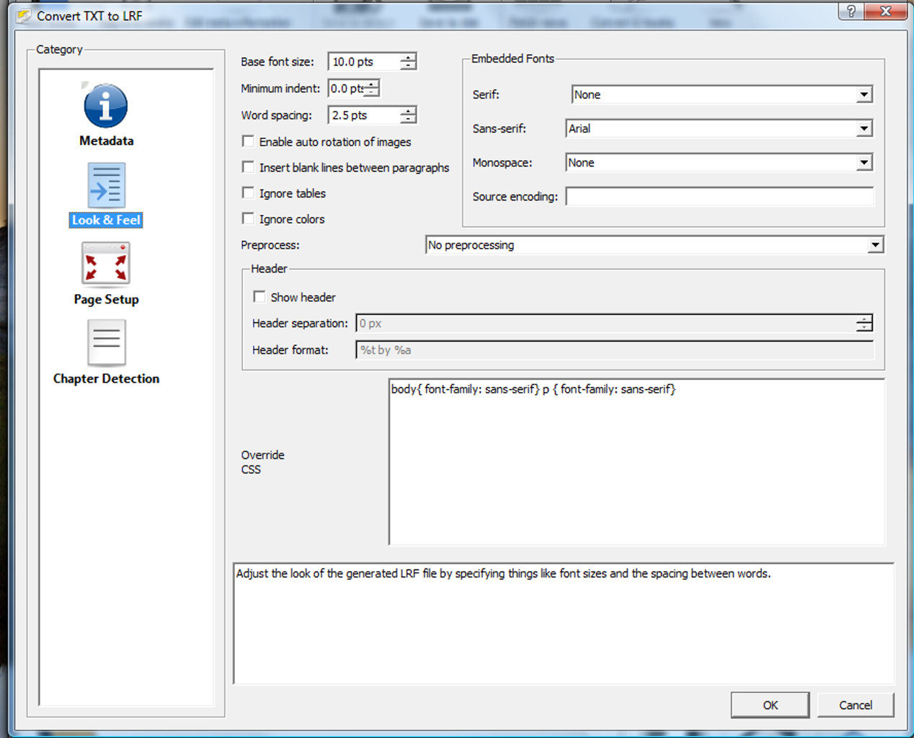Image resolution: width=914 pixels, height=738 pixels.
Task: Open the Chapter Detection category icon
Action: click(x=107, y=343)
